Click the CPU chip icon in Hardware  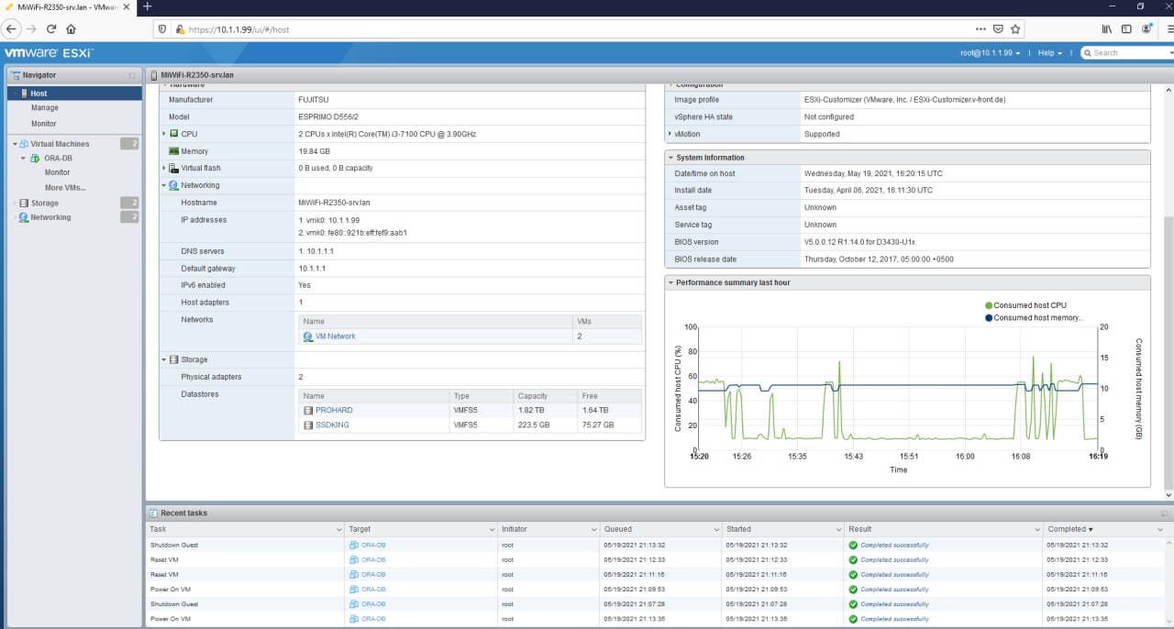click(x=173, y=134)
